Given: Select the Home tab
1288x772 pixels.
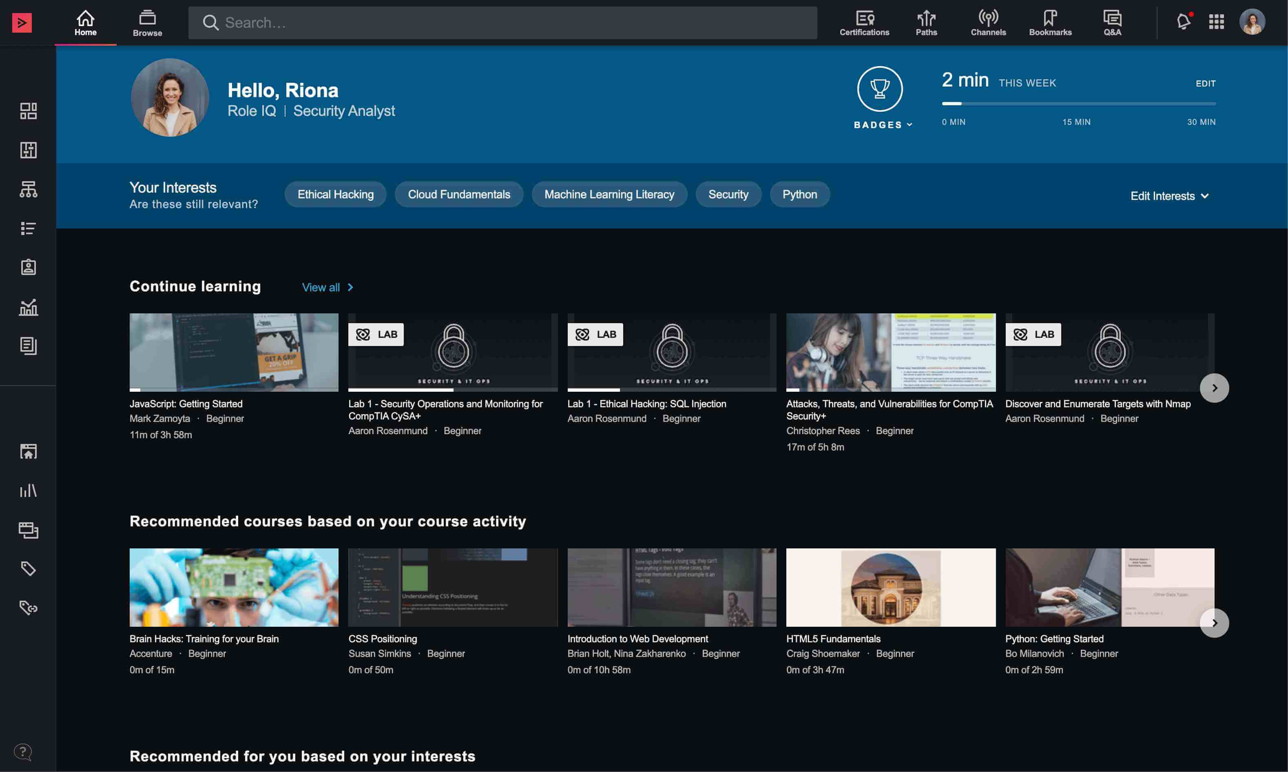Looking at the screenshot, I should 85,23.
